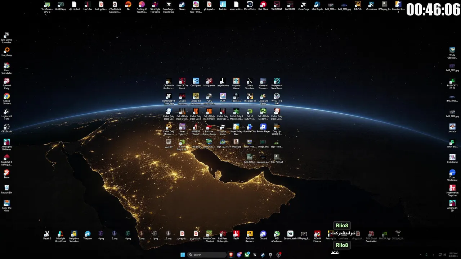Click the Telegram desktop shortcut

[x=88, y=235]
